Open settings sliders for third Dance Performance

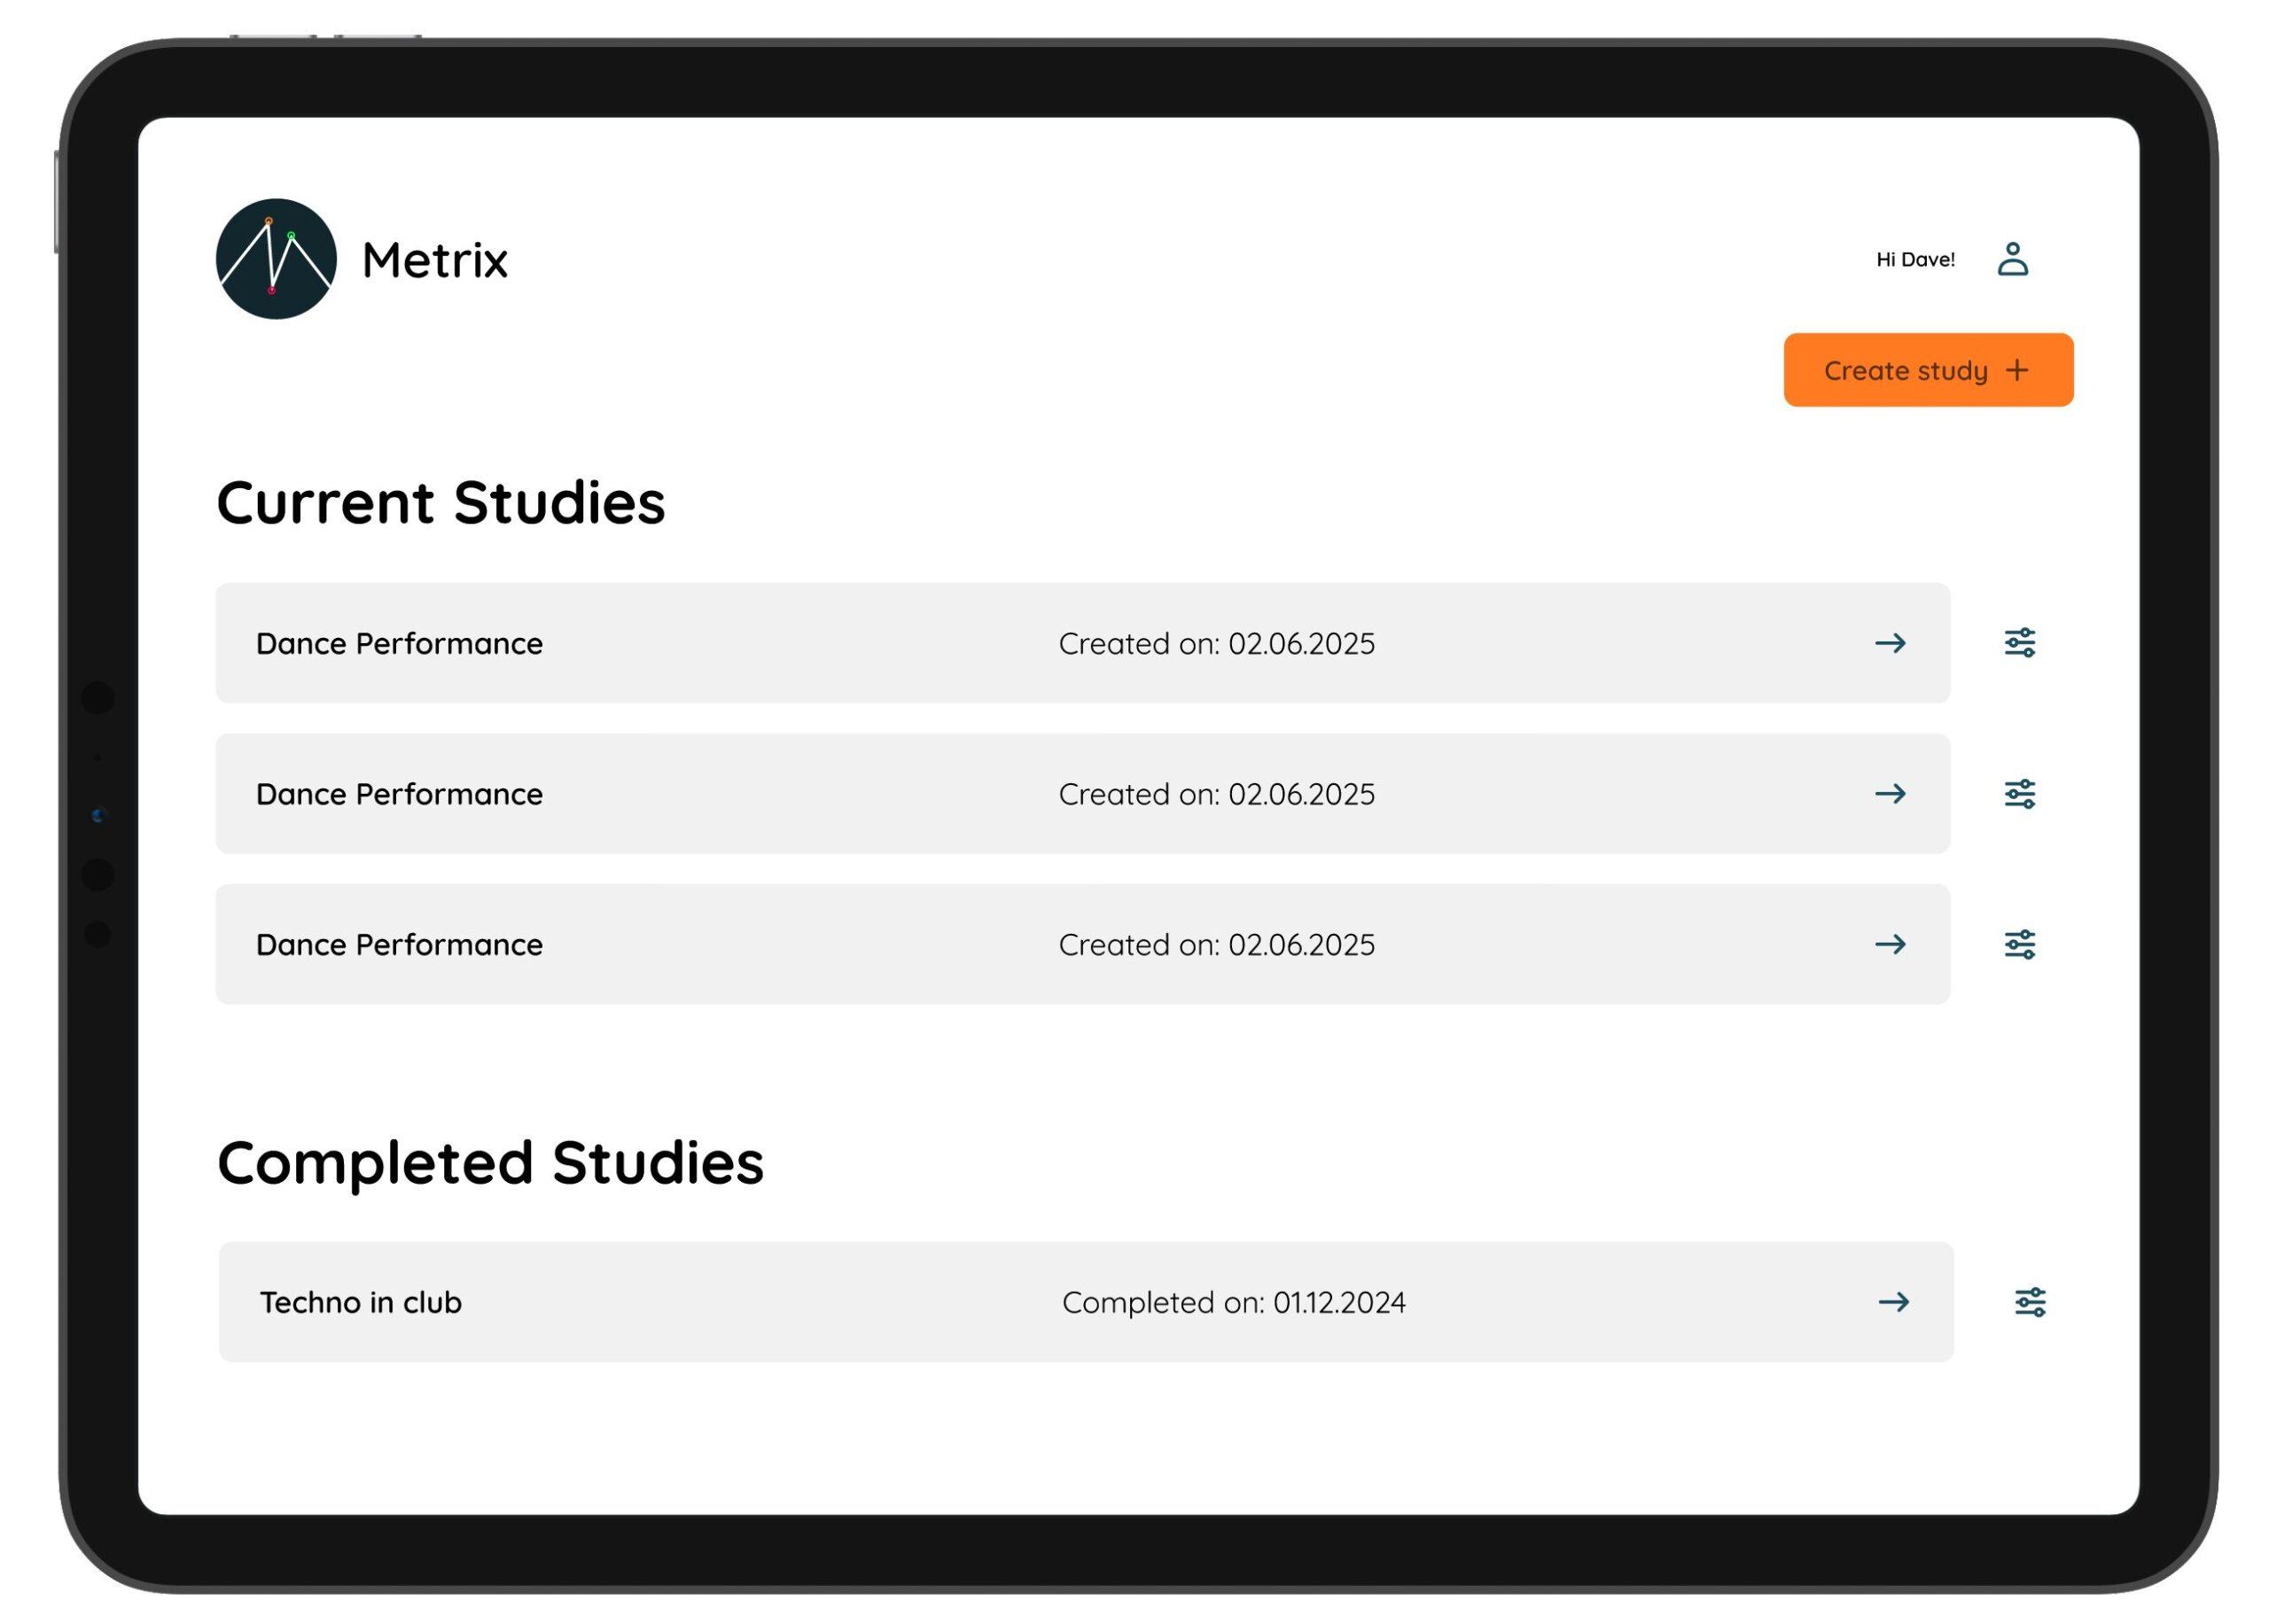(x=2019, y=945)
